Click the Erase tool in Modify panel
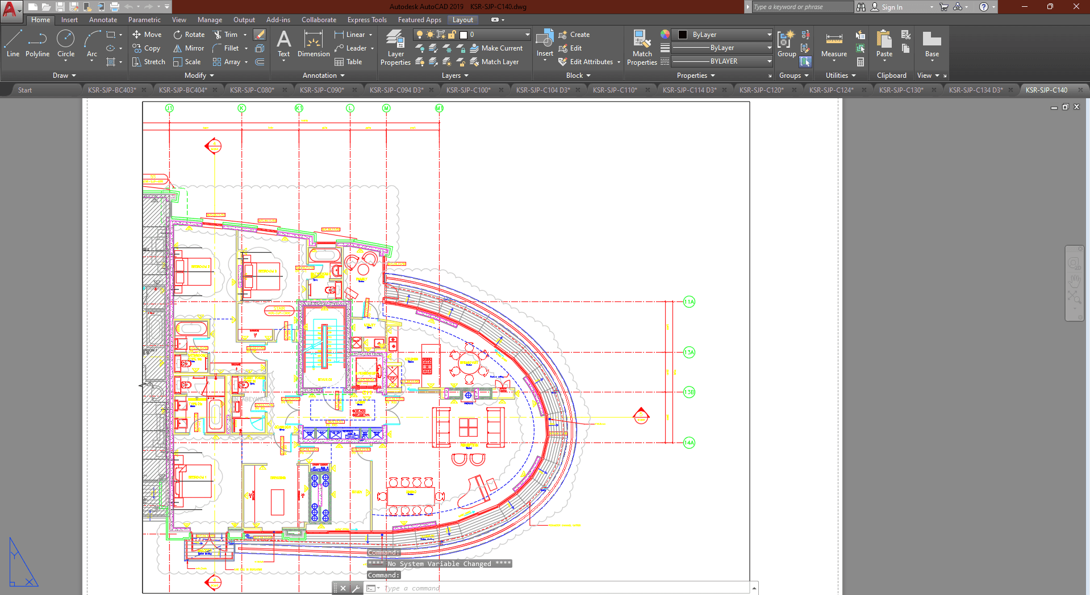Viewport: 1090px width, 595px height. pos(260,35)
